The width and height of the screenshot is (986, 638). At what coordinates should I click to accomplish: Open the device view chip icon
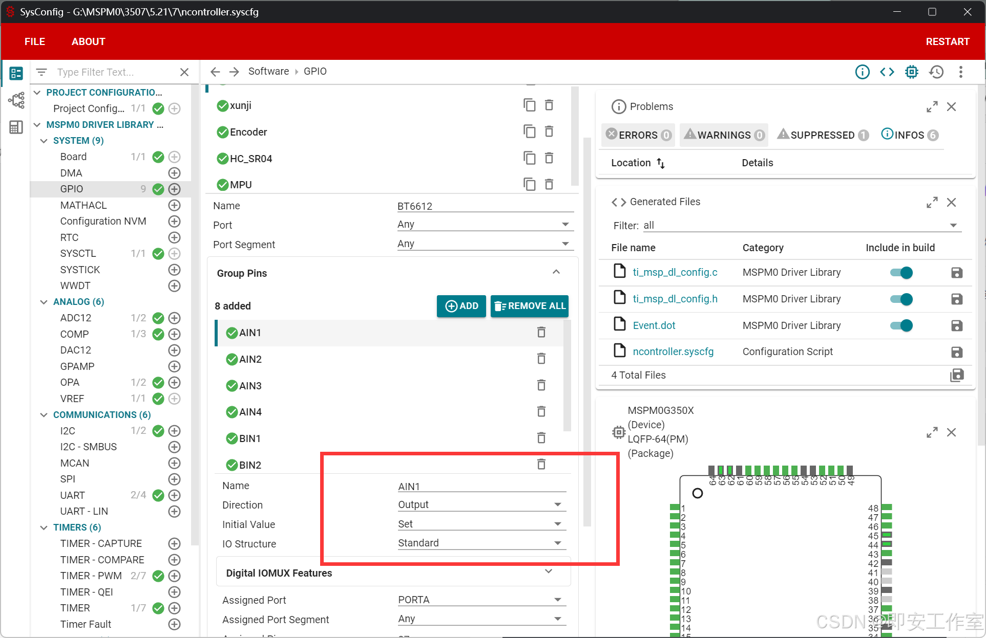pos(912,72)
